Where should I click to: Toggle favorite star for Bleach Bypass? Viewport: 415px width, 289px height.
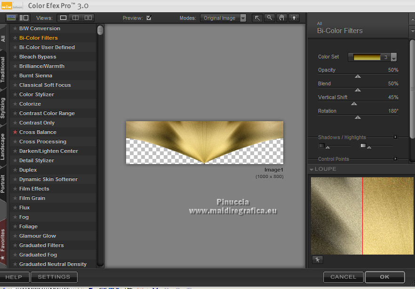pyautogui.click(x=15, y=57)
